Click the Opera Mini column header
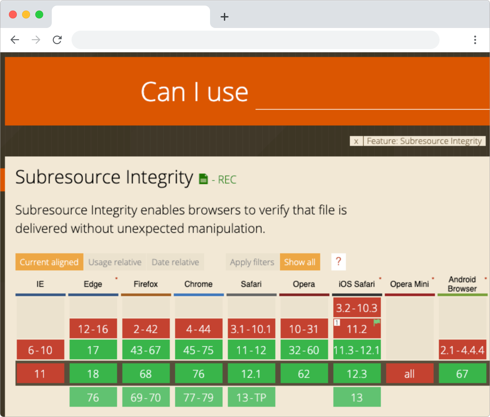Image resolution: width=490 pixels, height=417 pixels. [410, 284]
